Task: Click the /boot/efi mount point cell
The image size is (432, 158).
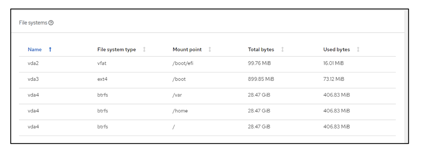Action: [181, 63]
